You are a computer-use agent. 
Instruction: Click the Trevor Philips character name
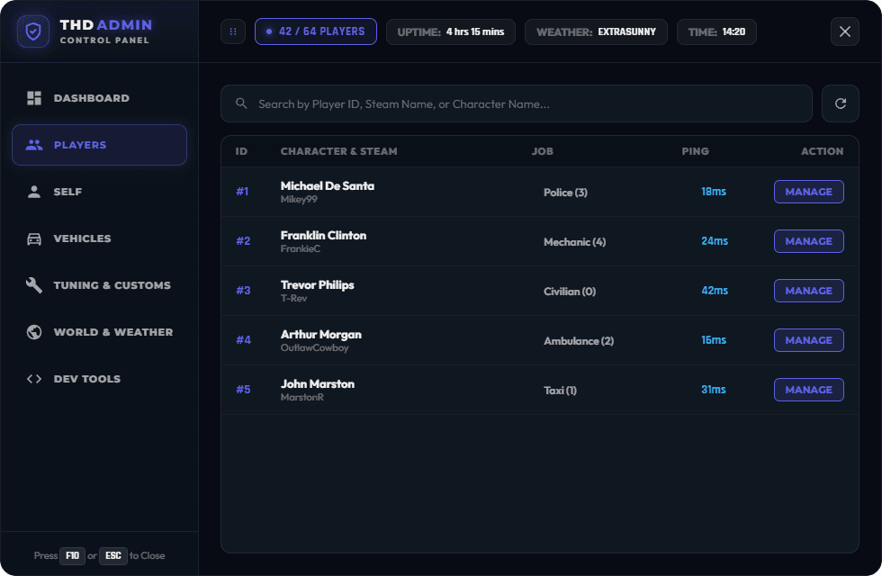pos(317,284)
